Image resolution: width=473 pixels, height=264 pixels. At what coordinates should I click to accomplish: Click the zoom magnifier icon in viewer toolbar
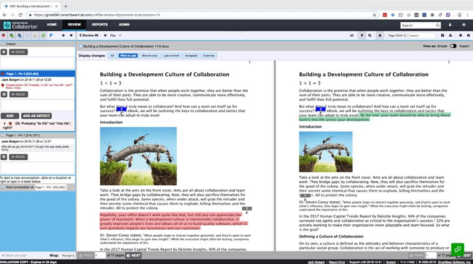pos(370,35)
